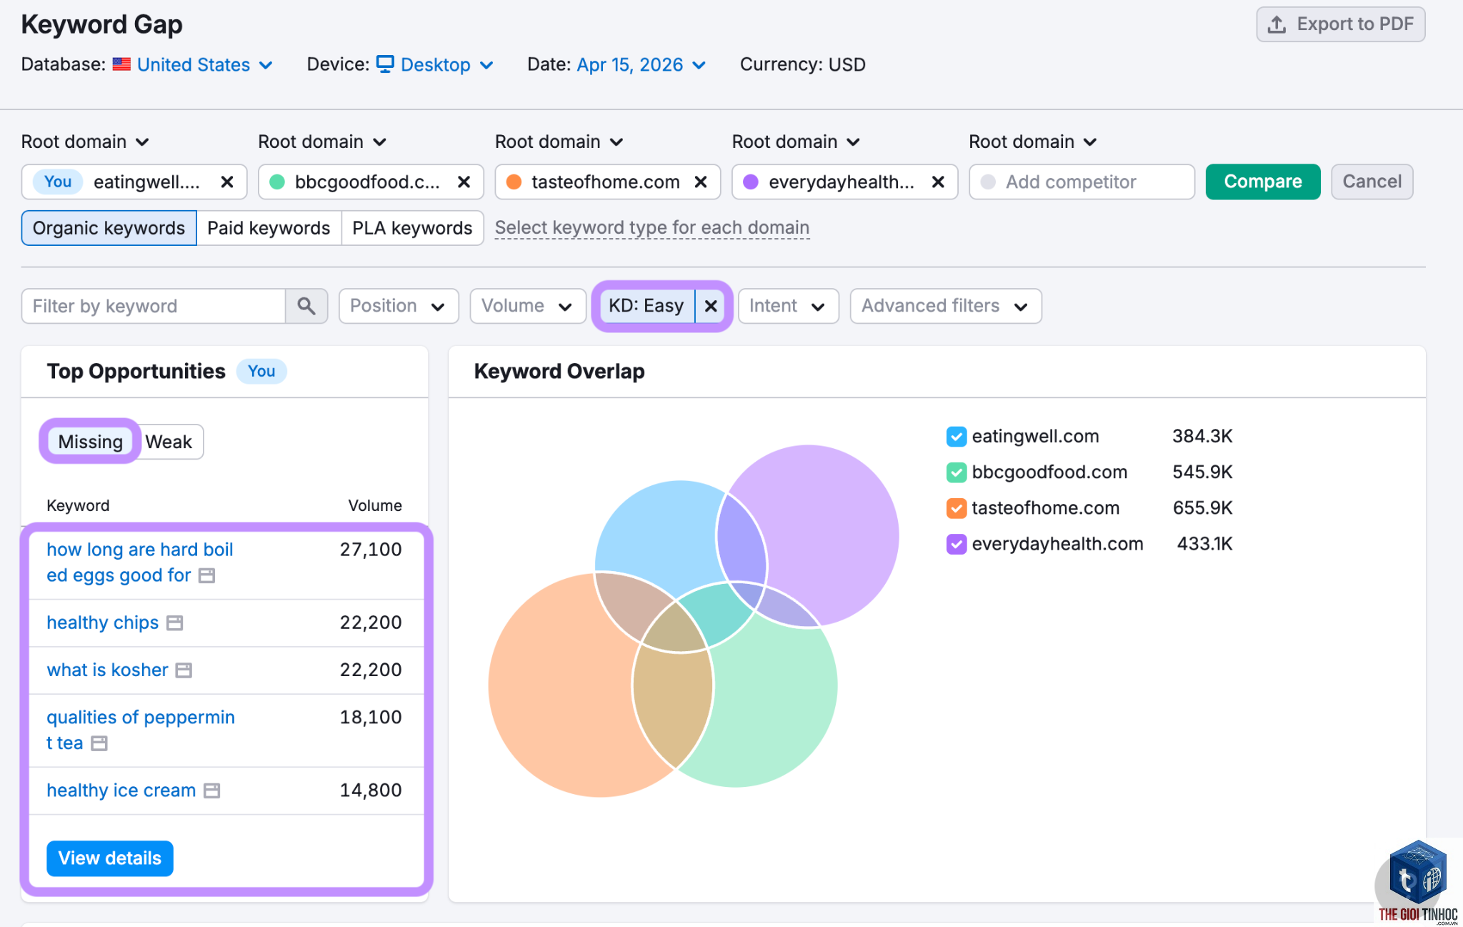Click the orange tasteofhome color dot
Screen dimensions: 1463x927
coord(514,182)
